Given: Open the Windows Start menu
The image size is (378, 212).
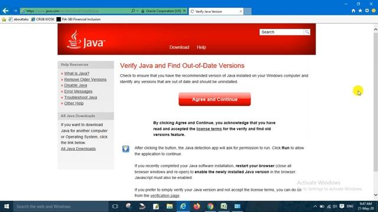Looking at the screenshot, I should click(x=6, y=206).
